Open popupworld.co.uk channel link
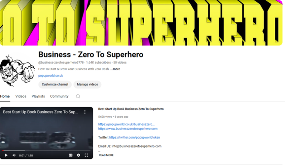Screen dimensions: 285x167 coord(51,76)
